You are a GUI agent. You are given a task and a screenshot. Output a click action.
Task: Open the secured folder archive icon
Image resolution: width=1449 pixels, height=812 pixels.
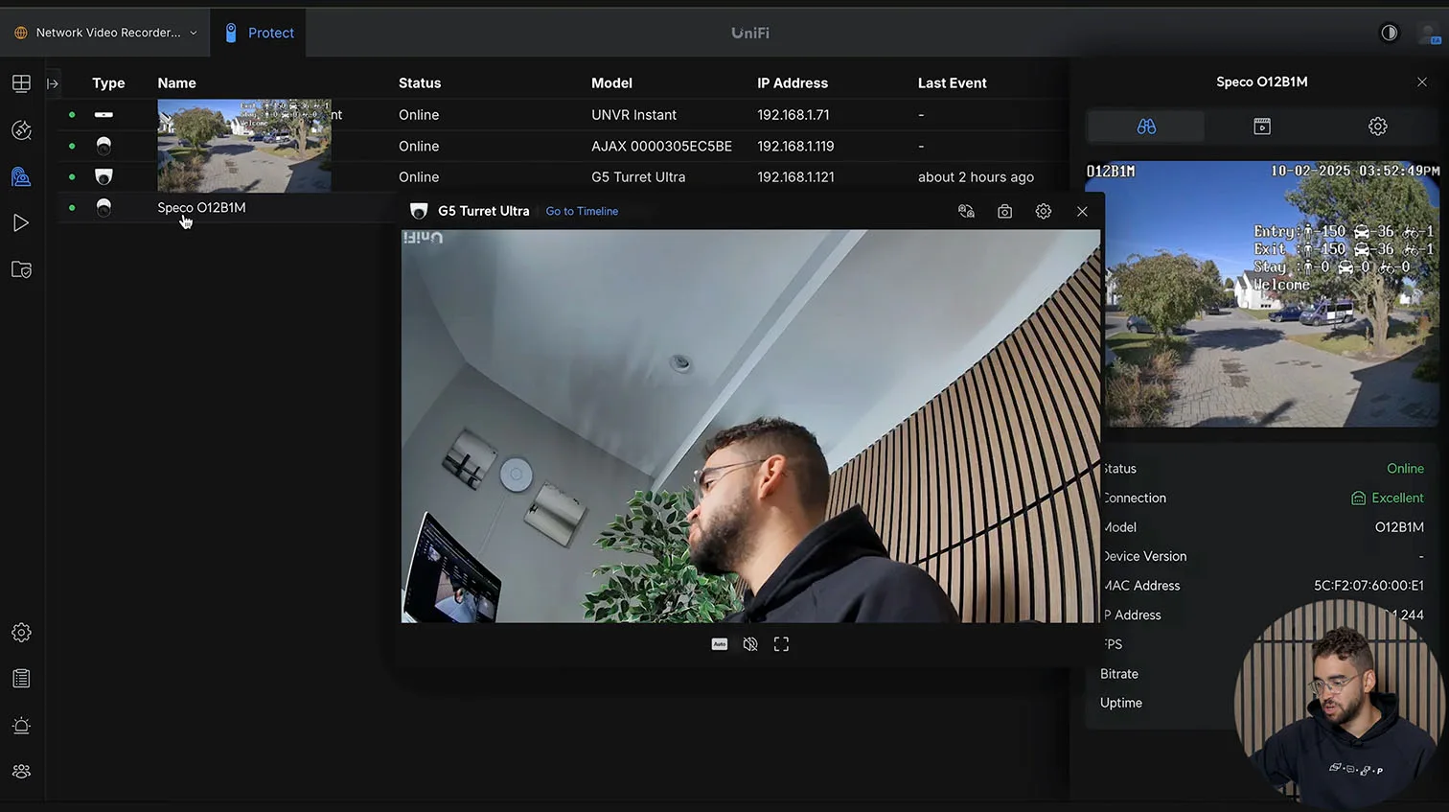21,270
